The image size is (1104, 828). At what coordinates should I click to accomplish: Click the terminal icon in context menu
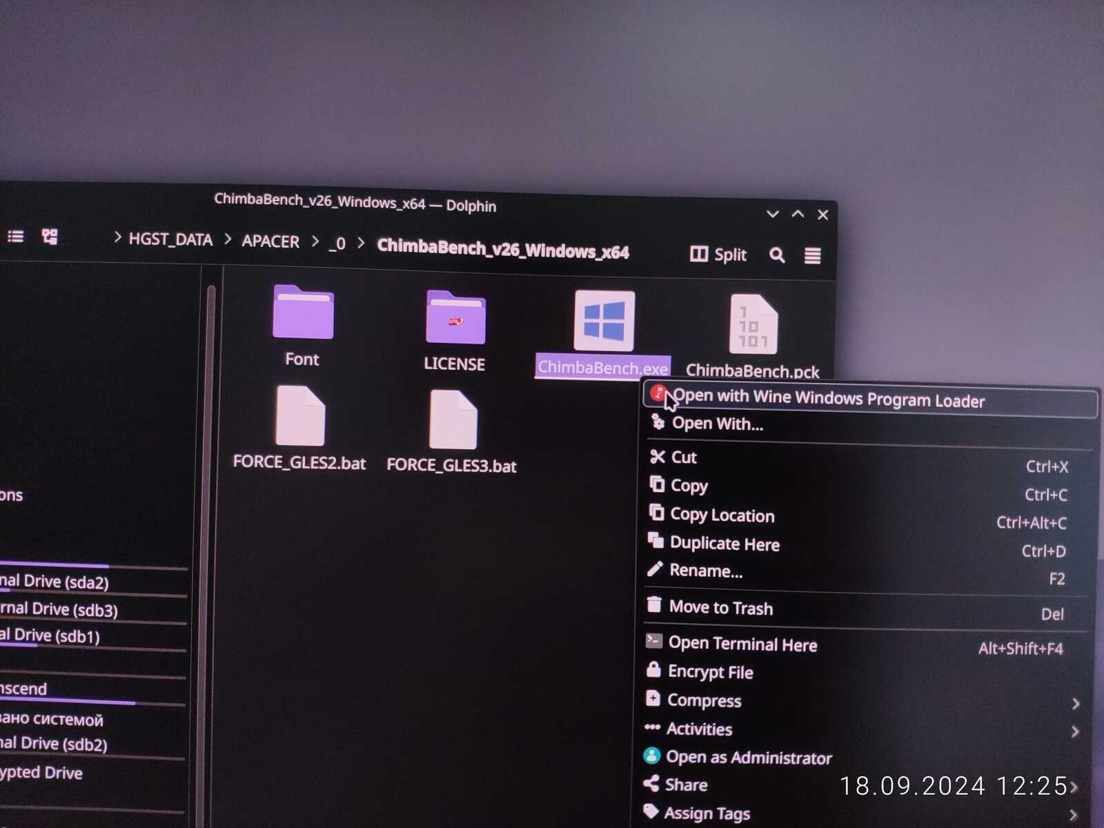click(653, 641)
